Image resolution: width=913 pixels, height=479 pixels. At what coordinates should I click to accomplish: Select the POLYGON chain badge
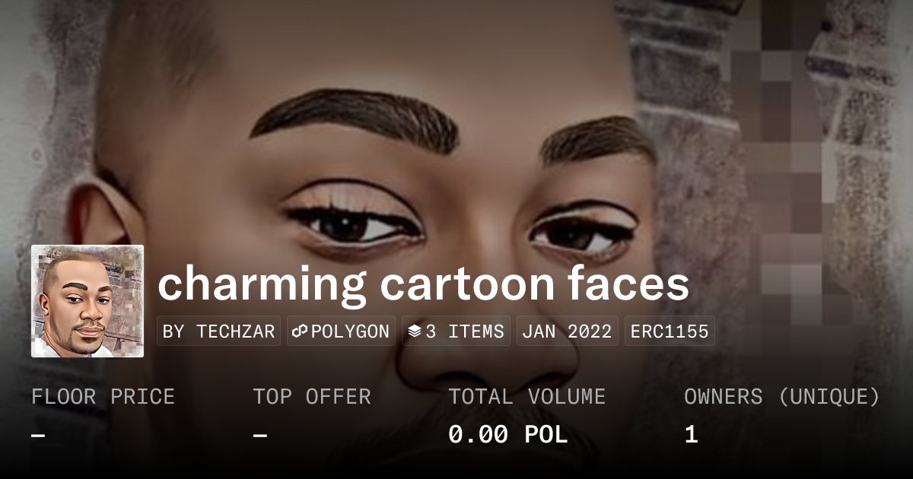point(341,331)
